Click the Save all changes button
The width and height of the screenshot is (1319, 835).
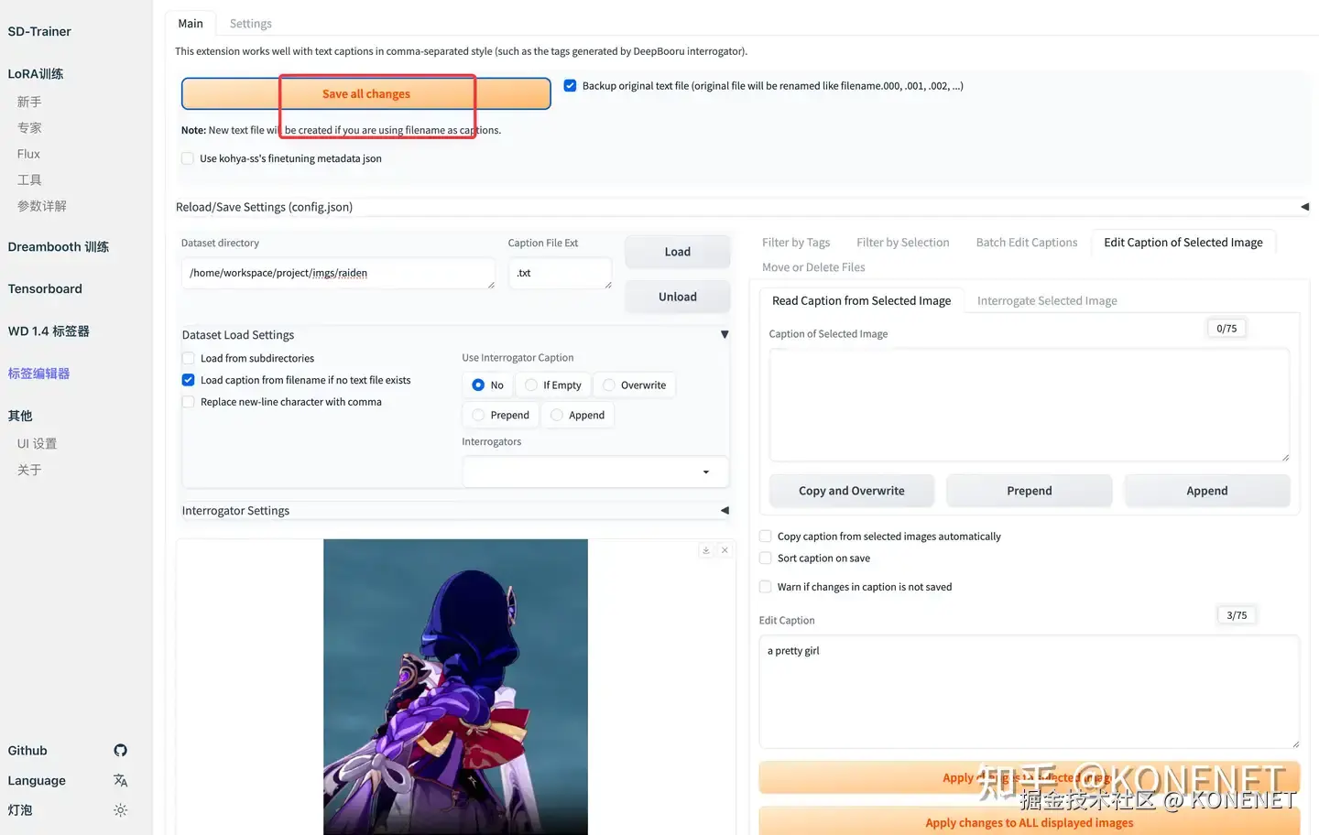[x=366, y=94]
